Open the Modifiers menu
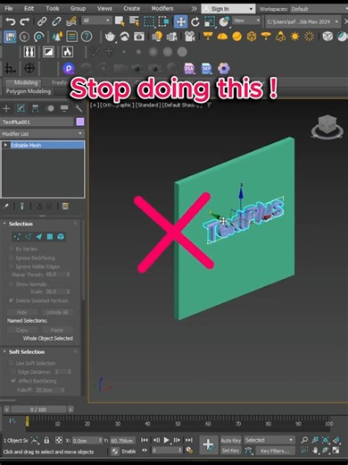The image size is (348, 465). tap(162, 8)
